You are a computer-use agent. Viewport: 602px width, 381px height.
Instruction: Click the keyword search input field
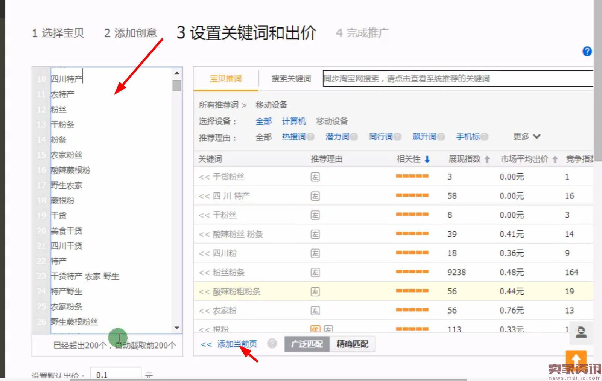click(458, 79)
